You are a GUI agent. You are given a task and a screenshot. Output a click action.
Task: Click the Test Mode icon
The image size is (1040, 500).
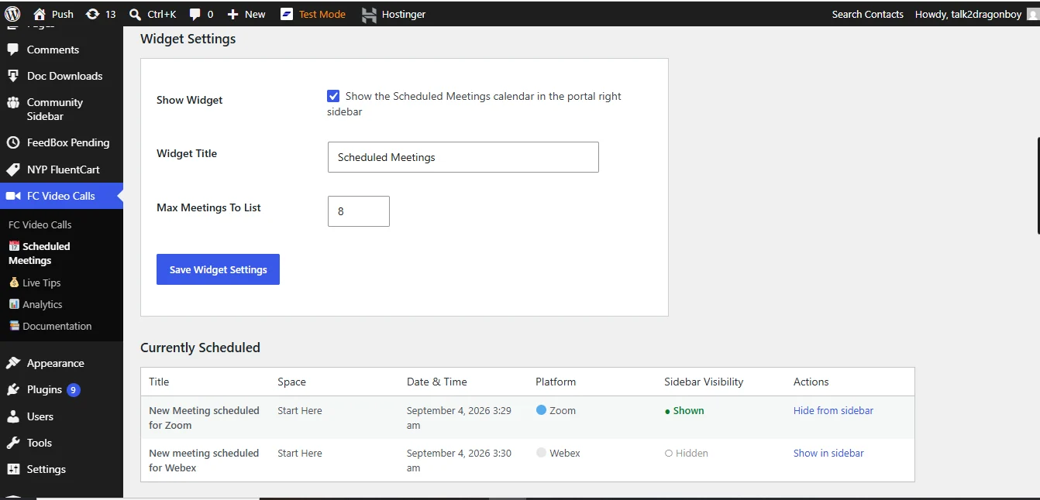tap(287, 14)
